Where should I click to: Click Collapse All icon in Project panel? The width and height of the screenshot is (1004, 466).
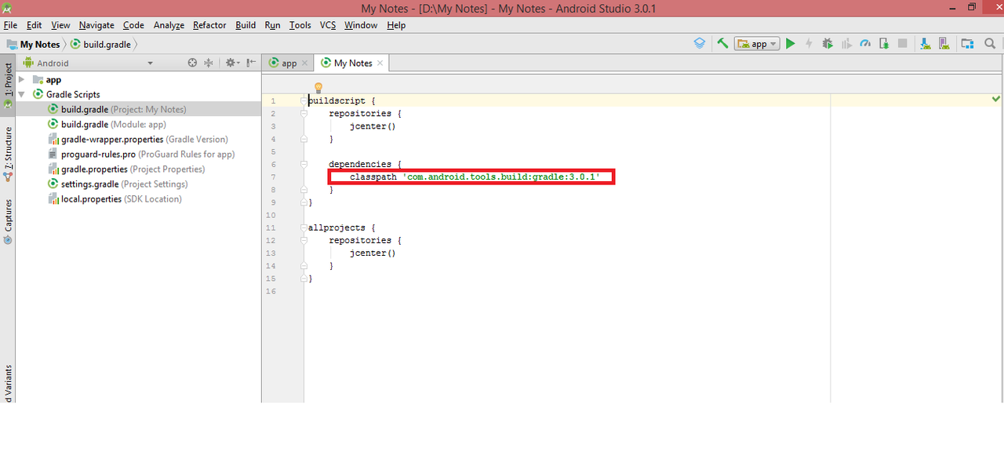coord(209,63)
